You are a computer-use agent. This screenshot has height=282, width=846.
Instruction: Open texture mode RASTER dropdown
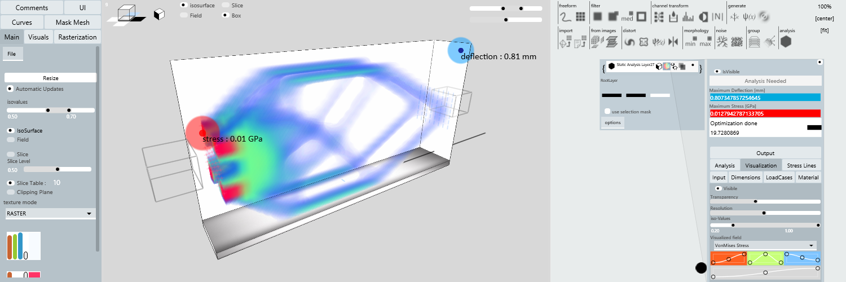(x=50, y=214)
